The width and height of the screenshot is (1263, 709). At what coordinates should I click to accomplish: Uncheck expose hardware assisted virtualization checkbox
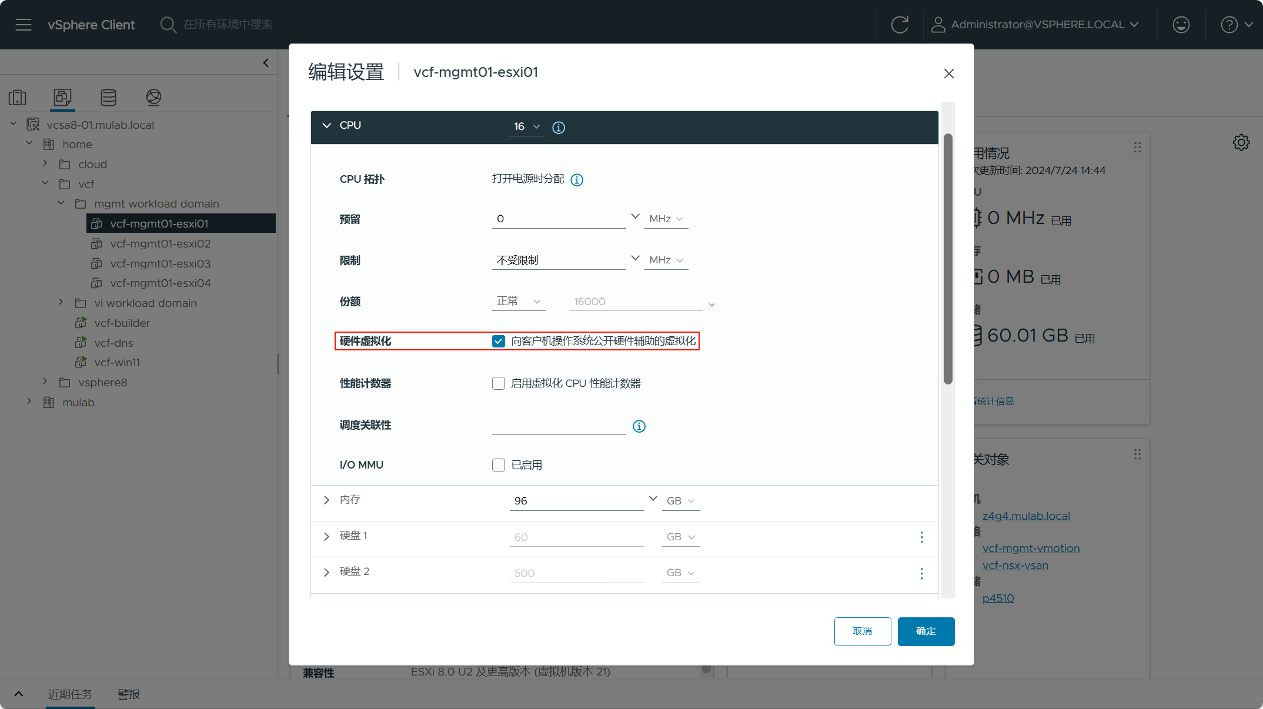[499, 342]
